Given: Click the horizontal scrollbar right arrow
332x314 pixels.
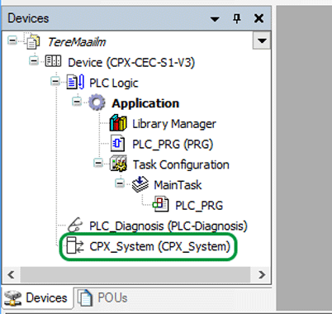Looking at the screenshot, I should 262,274.
